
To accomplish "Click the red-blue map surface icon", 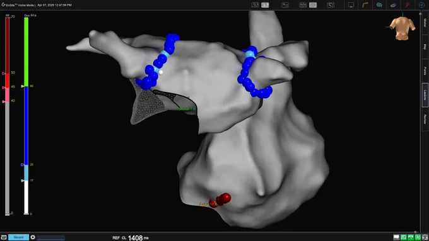I will [393, 5].
